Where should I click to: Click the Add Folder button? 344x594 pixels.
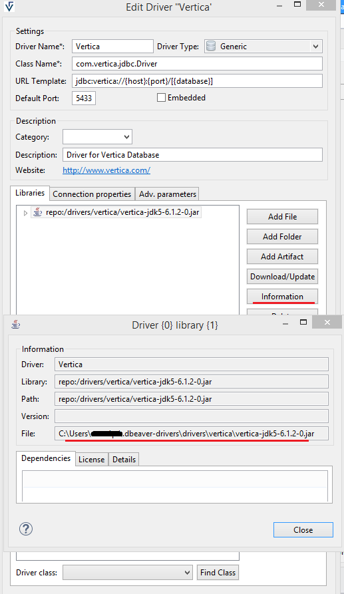[282, 237]
